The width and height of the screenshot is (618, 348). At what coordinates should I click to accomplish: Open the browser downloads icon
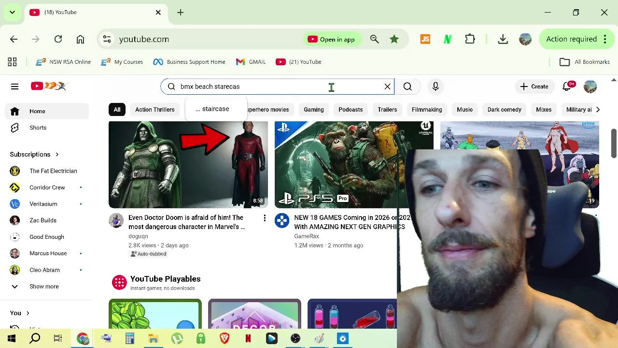tap(503, 39)
